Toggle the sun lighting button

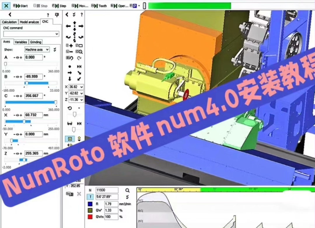coord(70,139)
